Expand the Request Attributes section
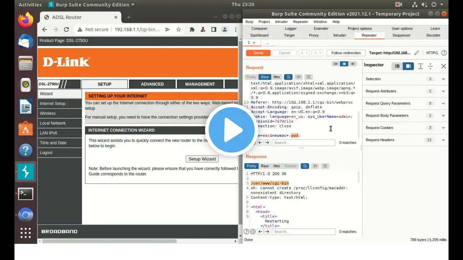Image resolution: width=463 pixels, height=260 pixels. (405, 91)
